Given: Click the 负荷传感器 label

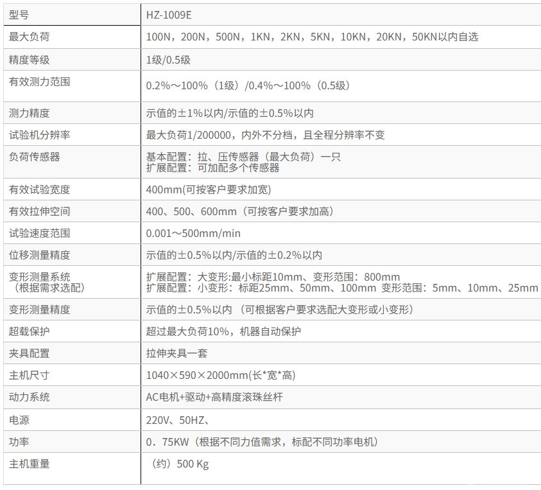Looking at the screenshot, I should (34, 157).
